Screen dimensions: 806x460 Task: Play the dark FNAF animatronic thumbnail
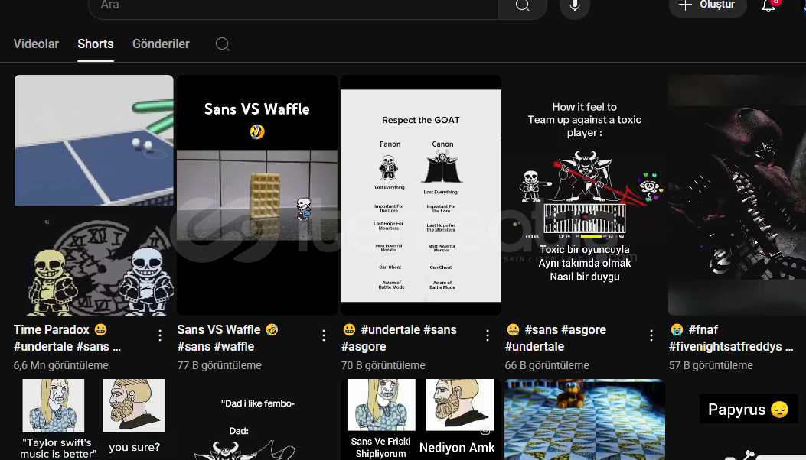pos(737,195)
